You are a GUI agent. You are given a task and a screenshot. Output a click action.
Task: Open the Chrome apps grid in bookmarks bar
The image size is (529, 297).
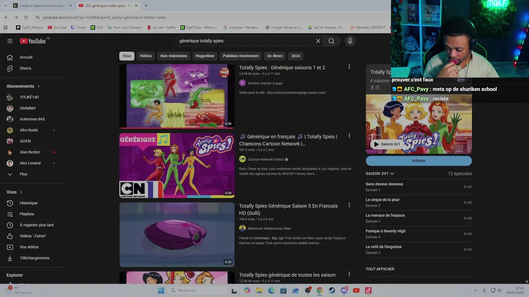coord(5,28)
